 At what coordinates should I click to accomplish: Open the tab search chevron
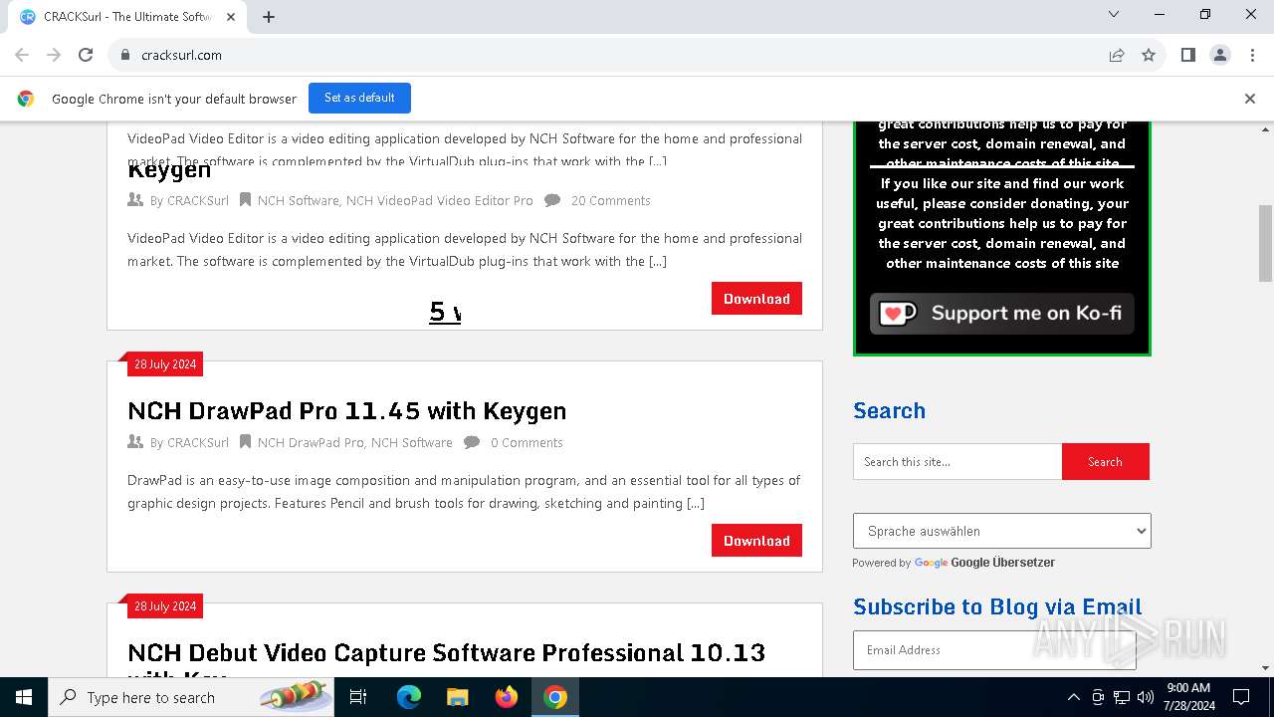[x=1114, y=14]
